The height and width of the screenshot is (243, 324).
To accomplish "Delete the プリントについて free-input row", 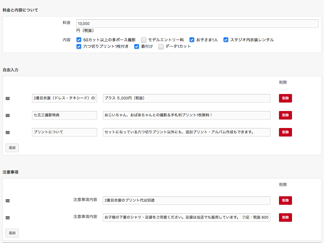I will pyautogui.click(x=285, y=132).
